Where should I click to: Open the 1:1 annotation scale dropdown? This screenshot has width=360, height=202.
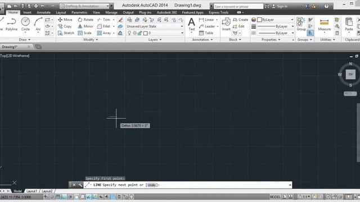(x=305, y=197)
